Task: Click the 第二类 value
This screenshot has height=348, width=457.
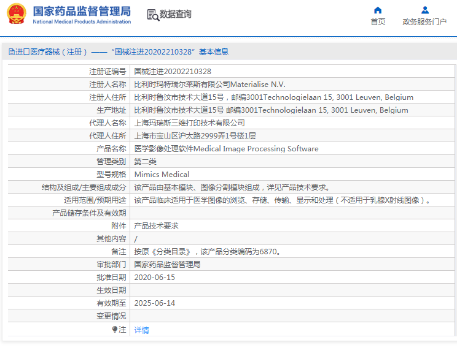Action: pos(145,162)
